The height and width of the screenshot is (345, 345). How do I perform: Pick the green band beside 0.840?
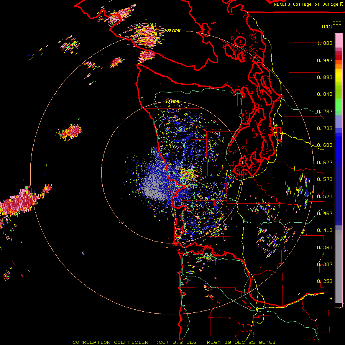pyautogui.click(x=338, y=94)
